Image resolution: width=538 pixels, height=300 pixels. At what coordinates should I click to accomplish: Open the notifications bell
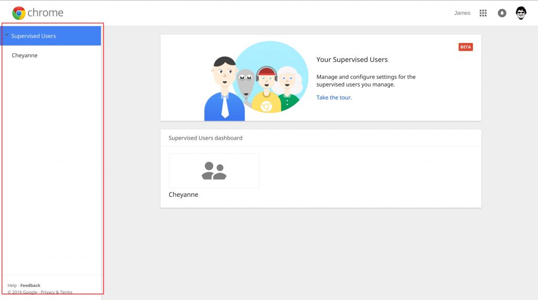tap(502, 13)
